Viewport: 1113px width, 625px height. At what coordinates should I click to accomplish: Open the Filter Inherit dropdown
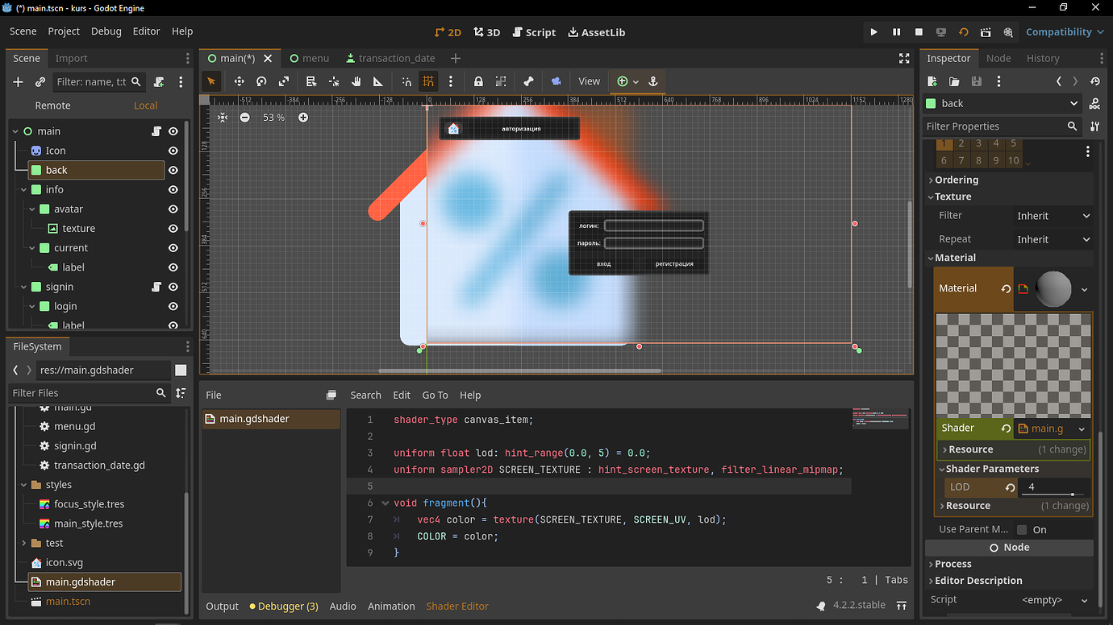tap(1053, 216)
